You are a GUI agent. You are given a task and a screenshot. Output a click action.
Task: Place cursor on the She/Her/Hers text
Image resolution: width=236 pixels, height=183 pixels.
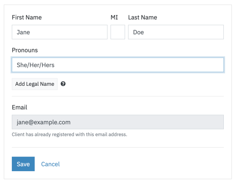click(x=35, y=65)
